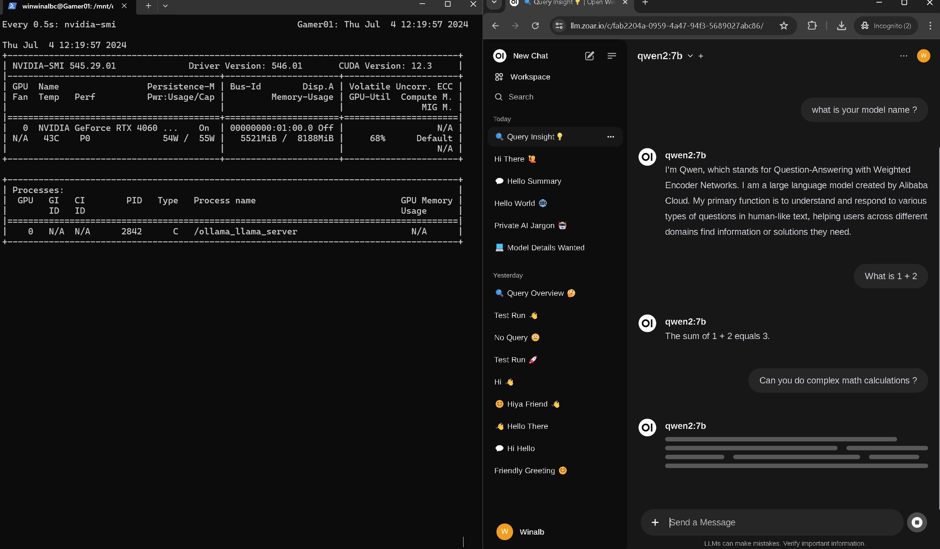Click the plus attachment icon in message box
The width and height of the screenshot is (940, 549).
(x=655, y=522)
